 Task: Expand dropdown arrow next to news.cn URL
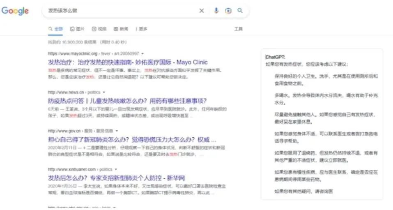pos(104,92)
